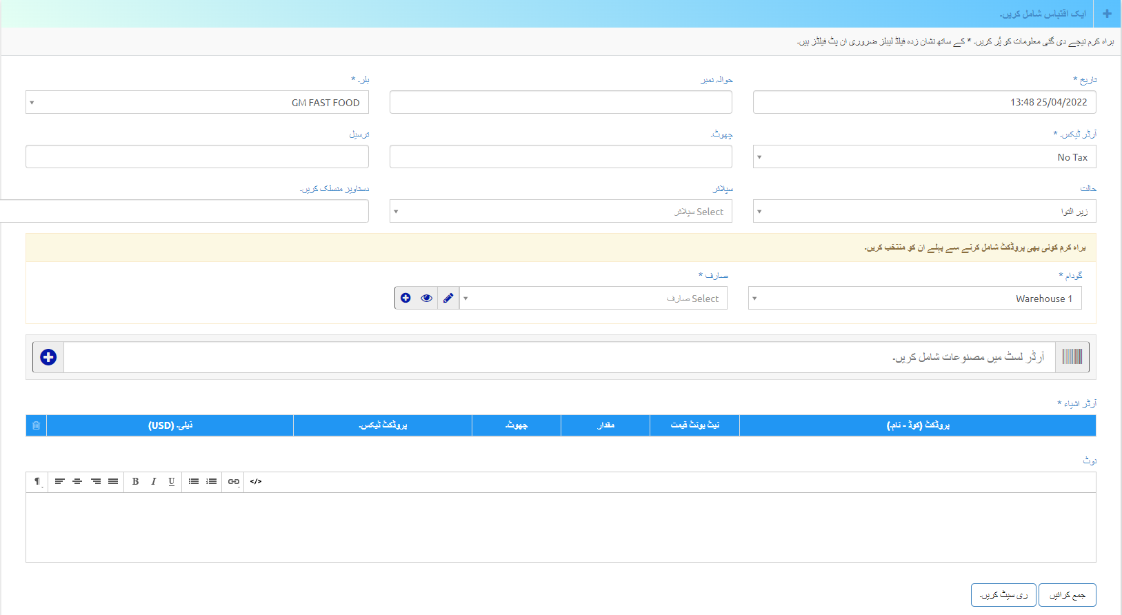The height and width of the screenshot is (615, 1122).
Task: Open the GM FAST FOOD biller dropdown
Action: point(197,103)
